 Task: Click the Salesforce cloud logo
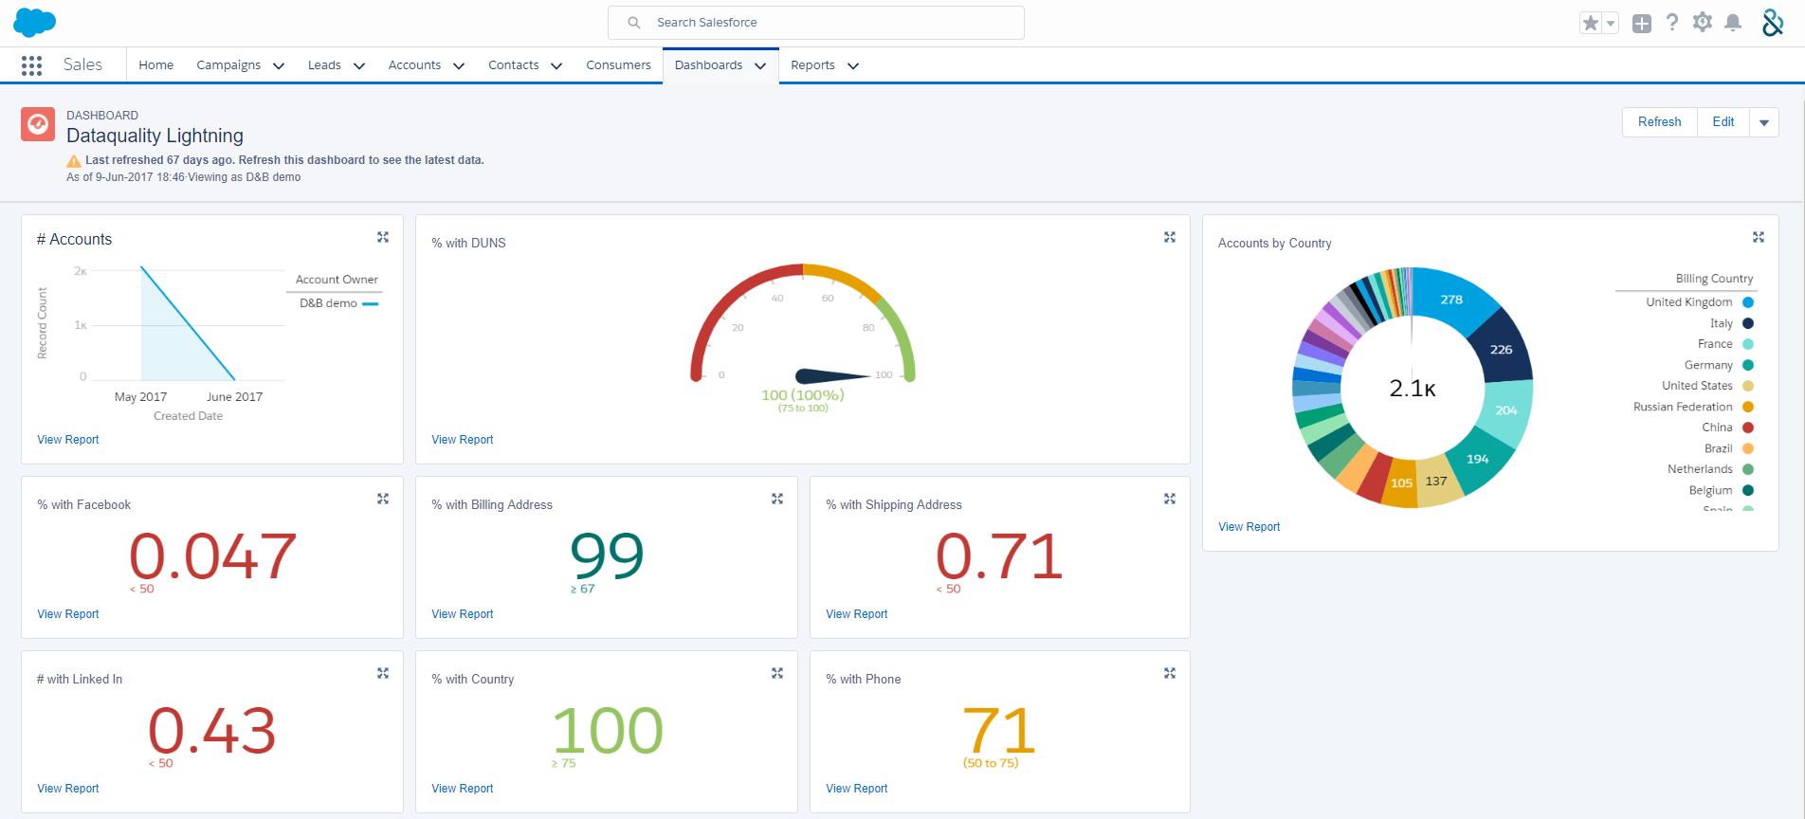35,23
